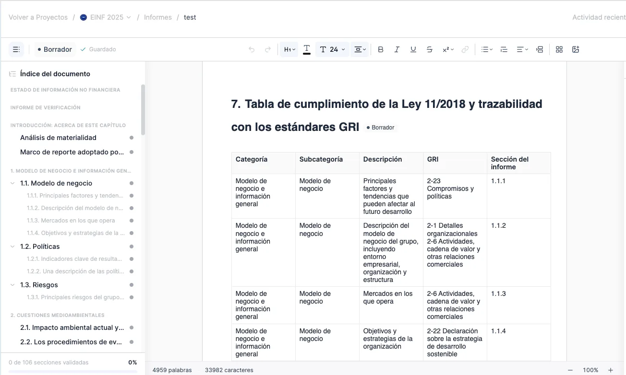The image size is (626, 375).
Task: Apply underline formatting
Action: coord(413,49)
